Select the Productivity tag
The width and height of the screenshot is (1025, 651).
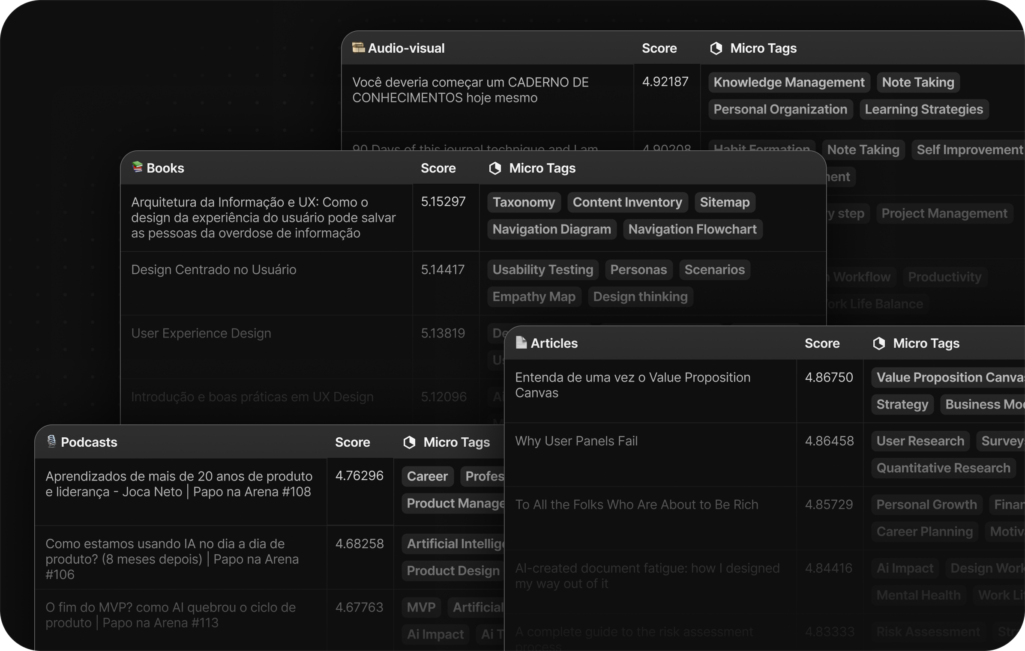[x=945, y=277]
